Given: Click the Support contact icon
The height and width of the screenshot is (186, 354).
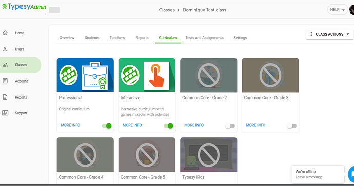Looking at the screenshot, I should click(5, 113).
